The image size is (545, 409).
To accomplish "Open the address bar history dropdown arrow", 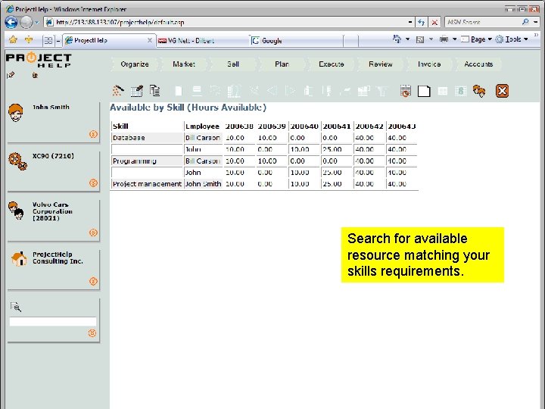I will tap(410, 22).
